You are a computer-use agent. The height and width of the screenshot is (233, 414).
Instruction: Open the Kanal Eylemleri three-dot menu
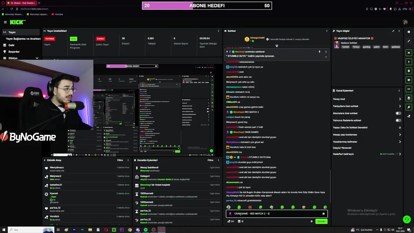(x=399, y=91)
